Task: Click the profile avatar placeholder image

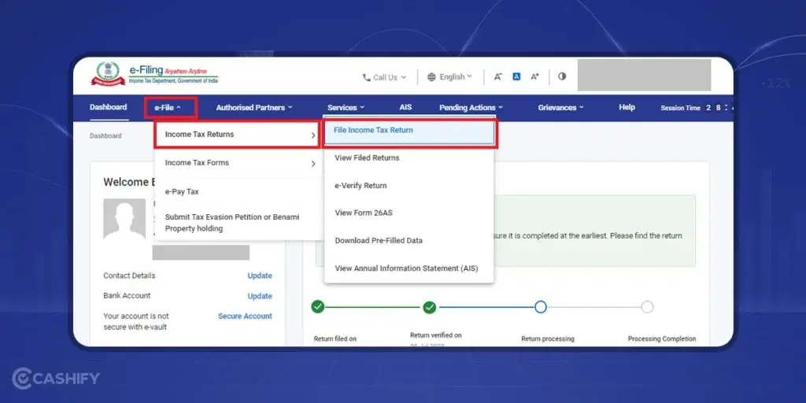Action: pyautogui.click(x=124, y=219)
